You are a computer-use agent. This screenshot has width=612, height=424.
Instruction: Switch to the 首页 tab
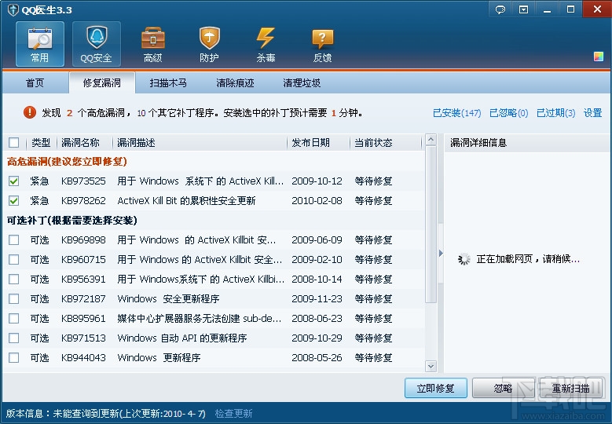click(35, 82)
